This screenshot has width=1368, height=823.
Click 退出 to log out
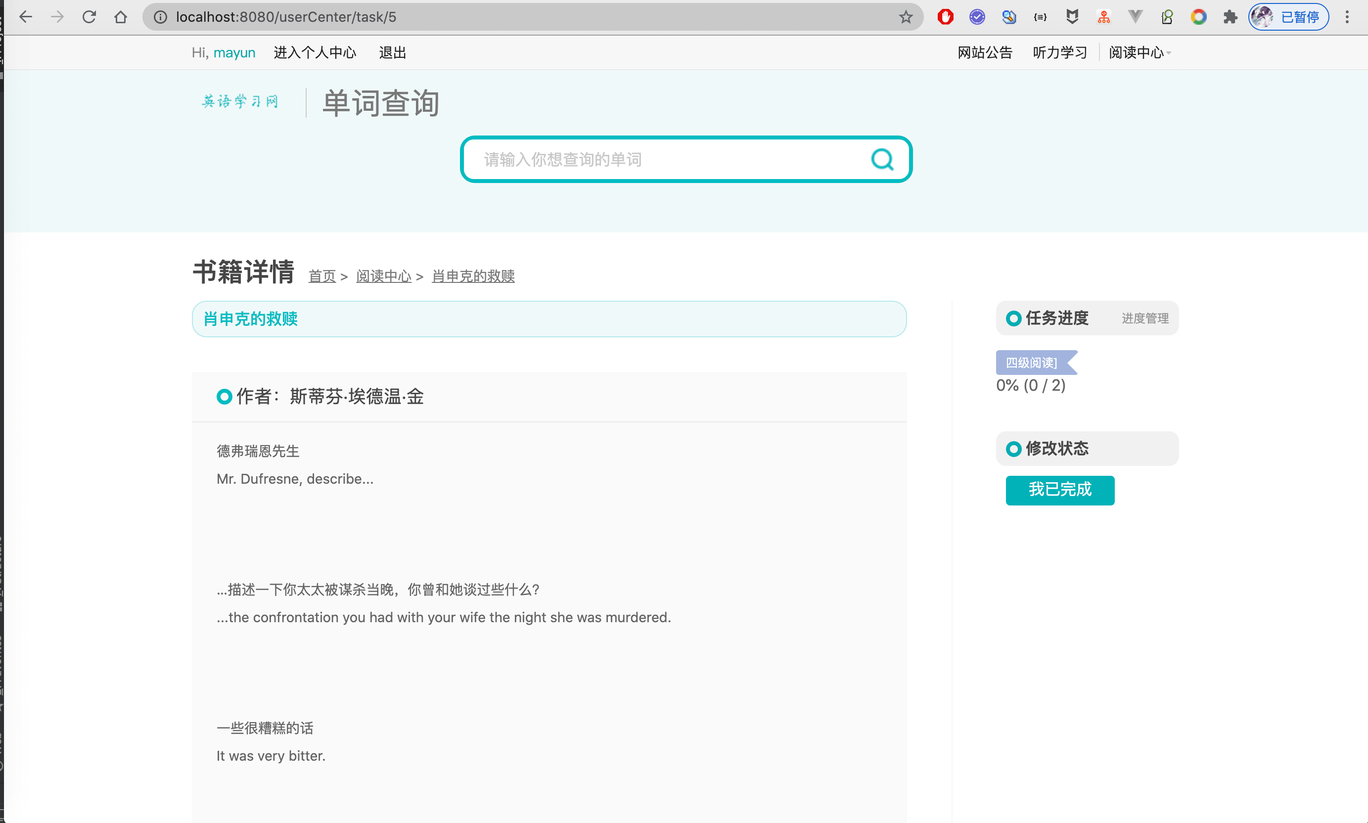point(392,53)
